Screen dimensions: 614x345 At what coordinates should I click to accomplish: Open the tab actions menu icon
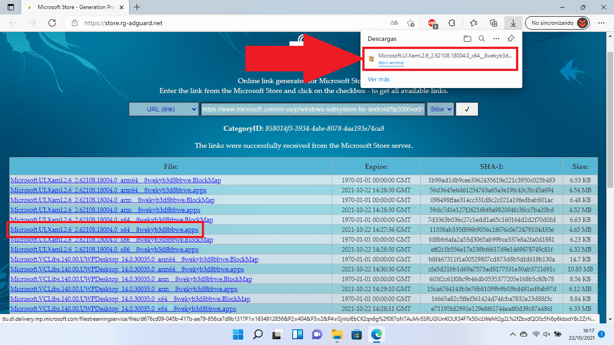11,7
